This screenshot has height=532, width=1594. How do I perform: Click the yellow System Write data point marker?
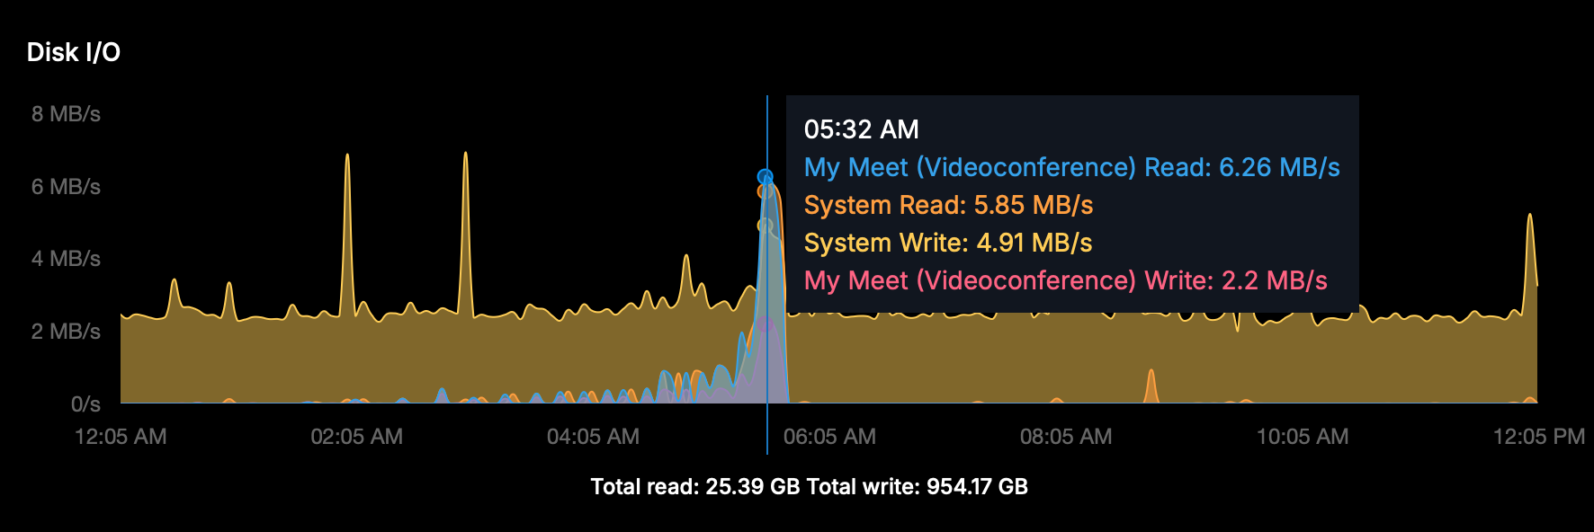coord(765,226)
